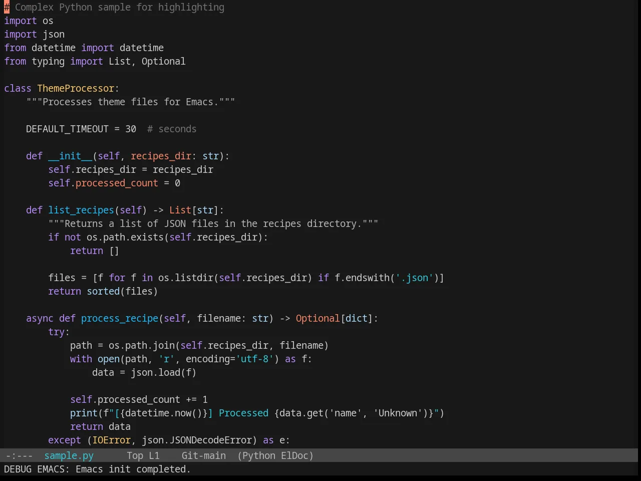Click the 'filename: str' parameter
Viewport: 641px width, 481px height.
(x=232, y=318)
